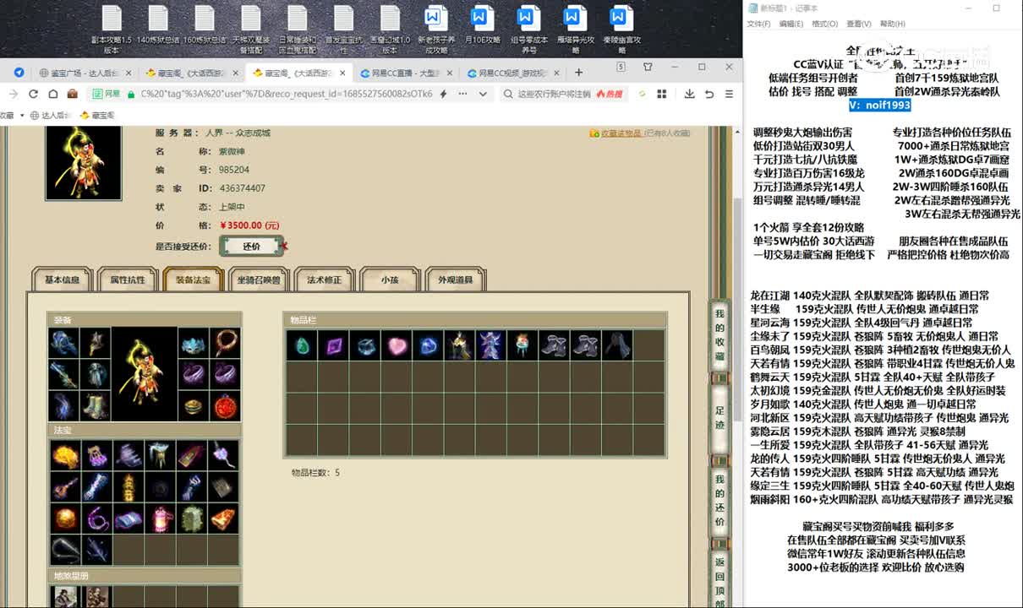Open the 热搜 hot-search icon in address bar
1023x608 pixels.
(609, 95)
